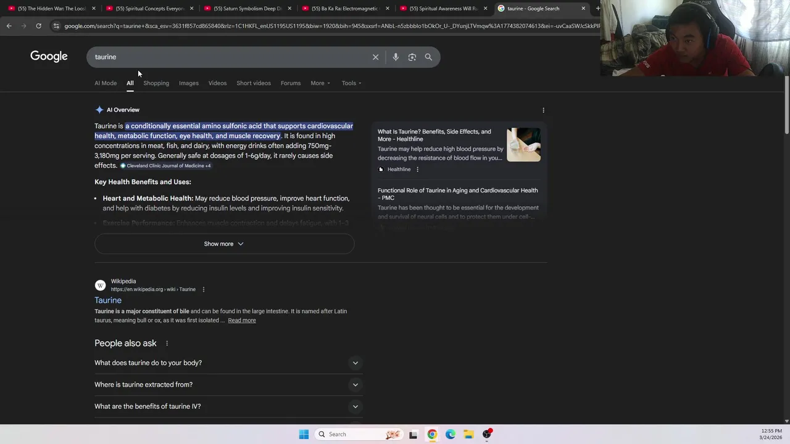Open the Google logo home link
790x444 pixels.
point(49,56)
